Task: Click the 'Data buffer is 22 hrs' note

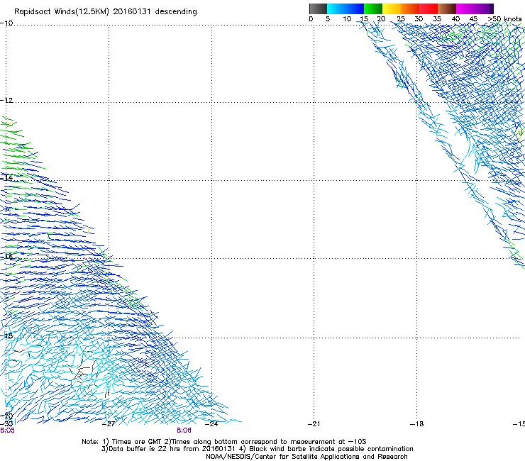Action: coord(257,449)
